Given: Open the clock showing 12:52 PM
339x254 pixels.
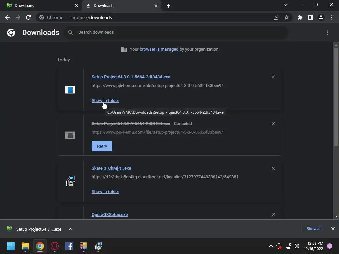Looking at the screenshot, I should [314, 246].
